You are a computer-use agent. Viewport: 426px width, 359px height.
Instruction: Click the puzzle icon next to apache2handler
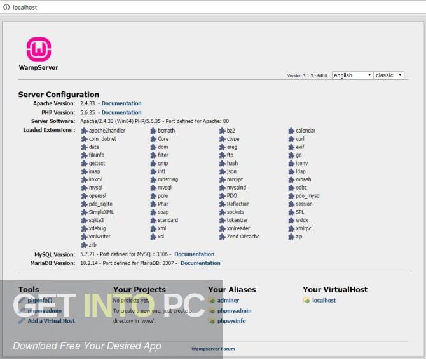[84, 131]
